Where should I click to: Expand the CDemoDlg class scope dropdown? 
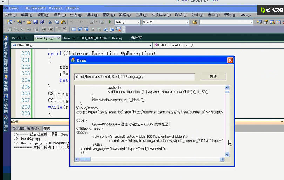pos(150,45)
